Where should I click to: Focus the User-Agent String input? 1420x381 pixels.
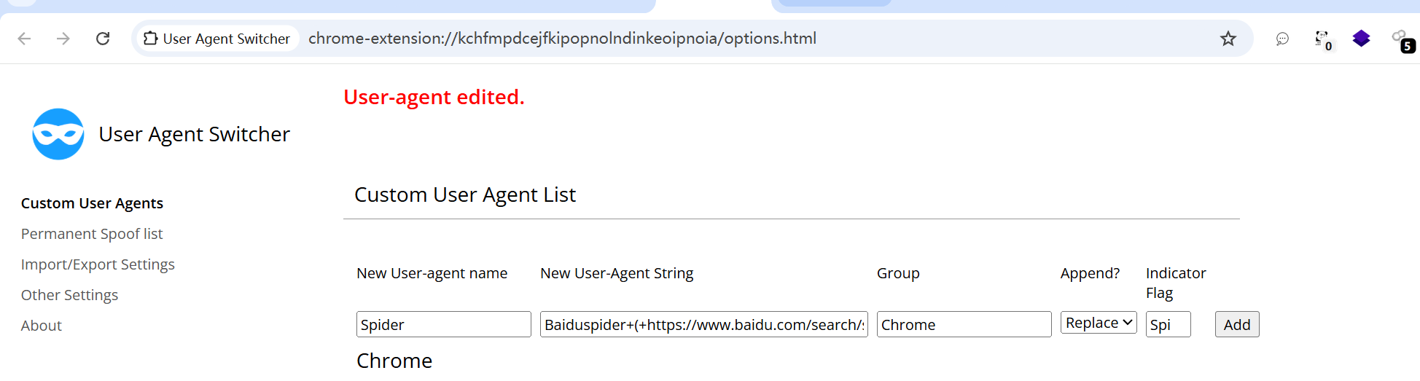[703, 324]
